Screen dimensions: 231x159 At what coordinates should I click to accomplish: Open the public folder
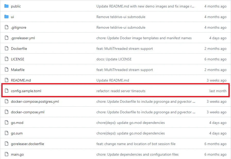[16, 6]
